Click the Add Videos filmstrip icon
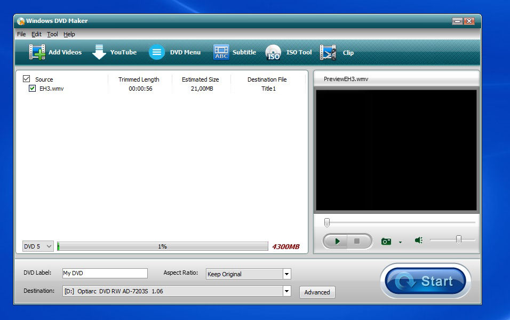 click(37, 52)
